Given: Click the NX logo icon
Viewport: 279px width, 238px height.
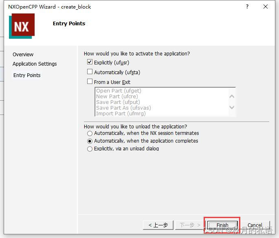Looking at the screenshot, I should 22,26.
